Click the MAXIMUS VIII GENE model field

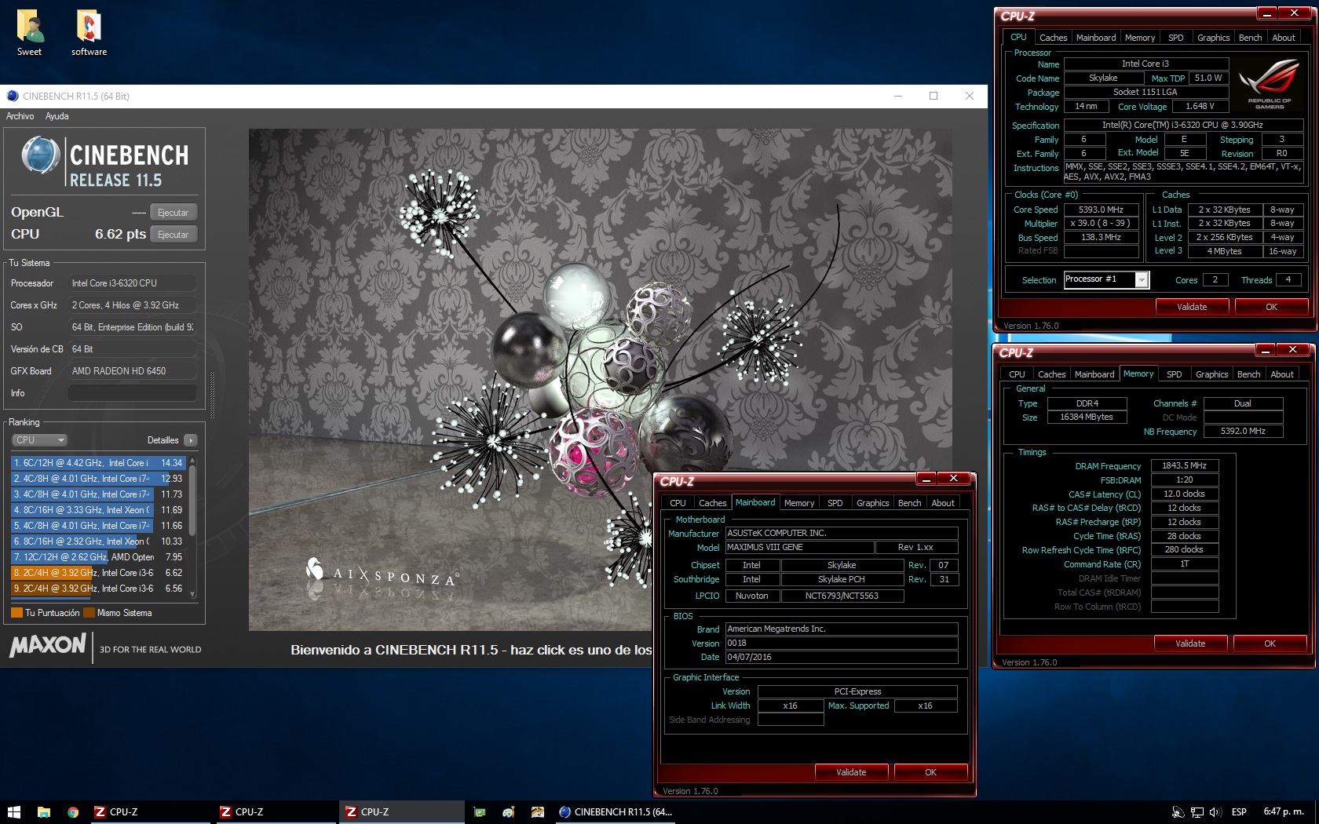coord(798,547)
